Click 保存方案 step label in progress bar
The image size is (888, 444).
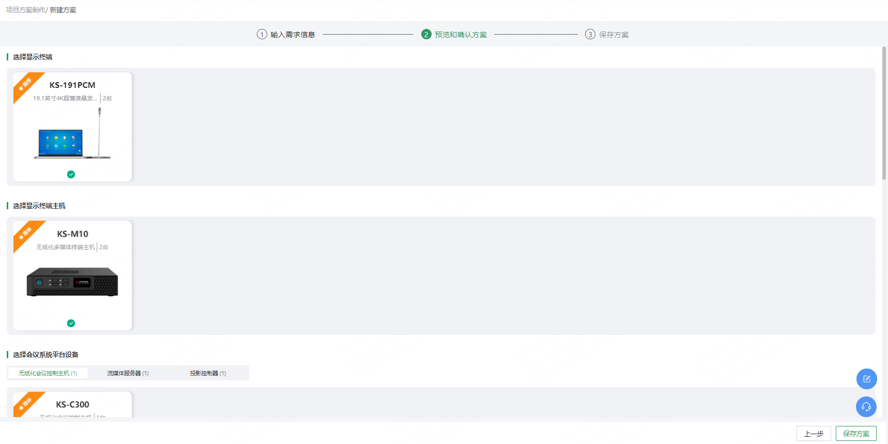[x=614, y=35]
